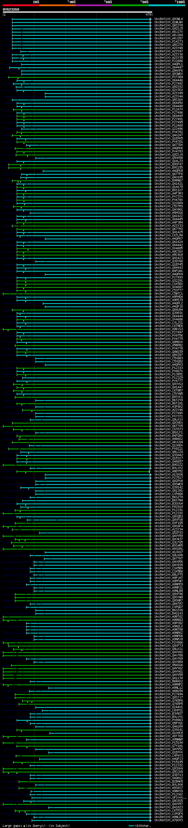
Task: Select hit label UniRef100_Q461R4
Action: coord(169,726)
